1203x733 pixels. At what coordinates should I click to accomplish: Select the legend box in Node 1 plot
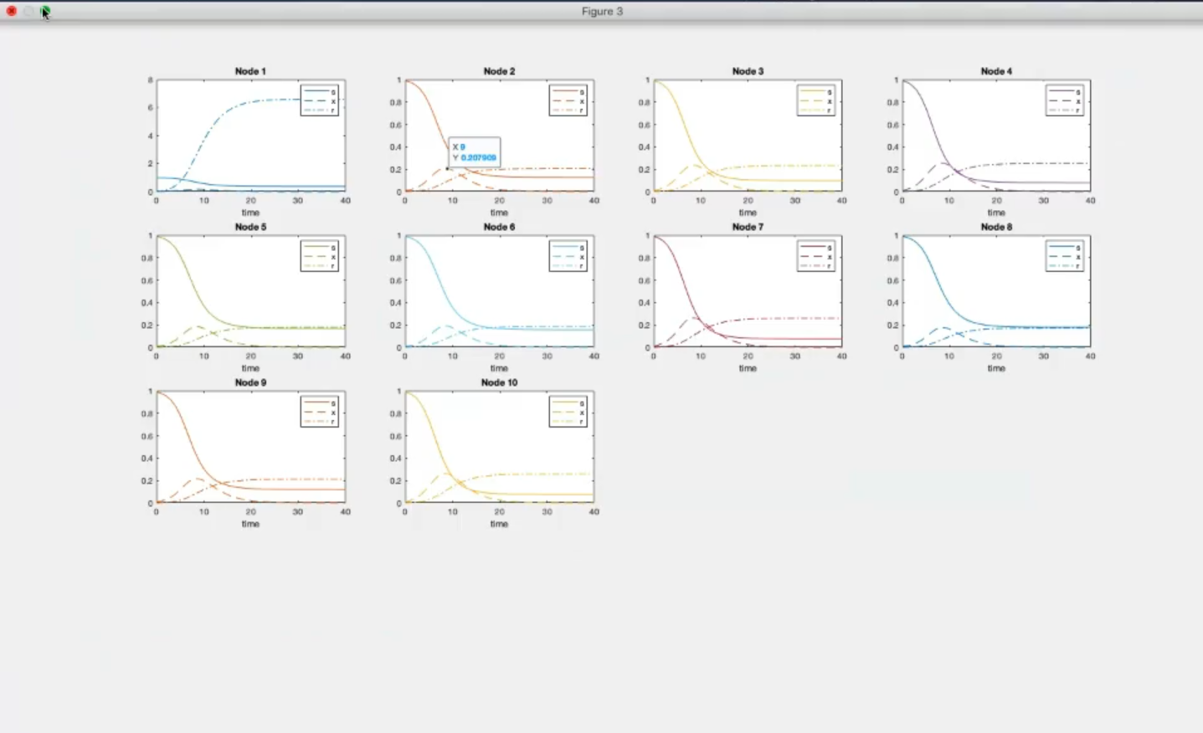tap(319, 100)
